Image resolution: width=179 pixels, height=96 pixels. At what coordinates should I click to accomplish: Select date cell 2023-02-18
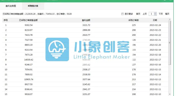(155, 55)
